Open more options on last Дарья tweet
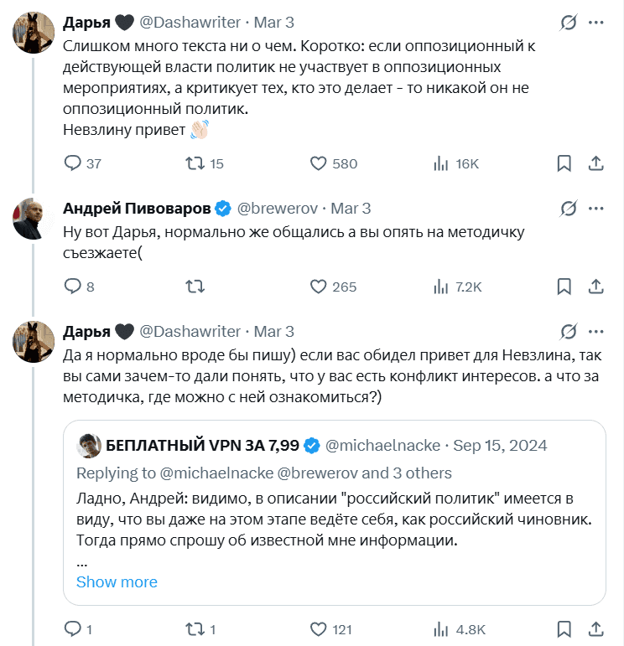 point(595,332)
